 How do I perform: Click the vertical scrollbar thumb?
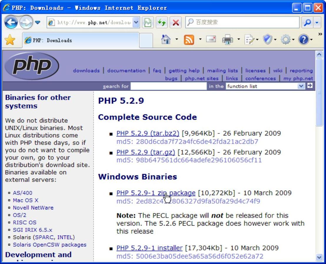pyautogui.click(x=319, y=92)
